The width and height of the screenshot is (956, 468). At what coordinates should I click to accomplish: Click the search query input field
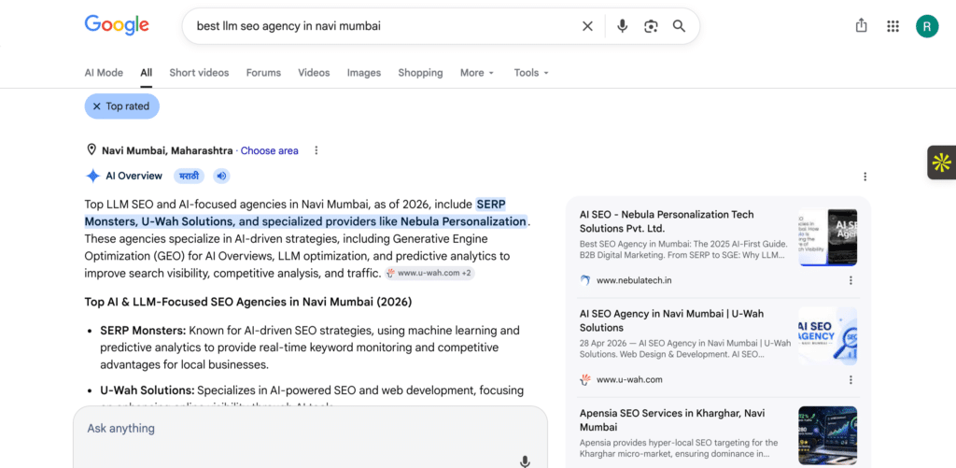[x=384, y=26]
